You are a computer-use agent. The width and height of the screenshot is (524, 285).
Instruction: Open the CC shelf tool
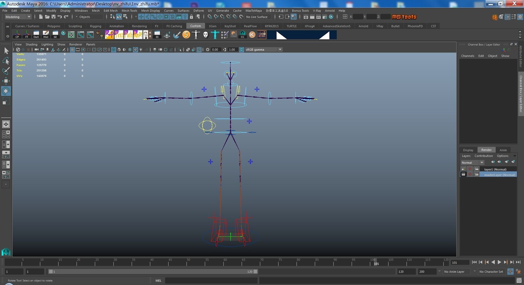click(243, 35)
